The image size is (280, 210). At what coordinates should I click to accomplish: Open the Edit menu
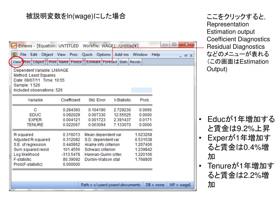pyautogui.click(x=34, y=54)
